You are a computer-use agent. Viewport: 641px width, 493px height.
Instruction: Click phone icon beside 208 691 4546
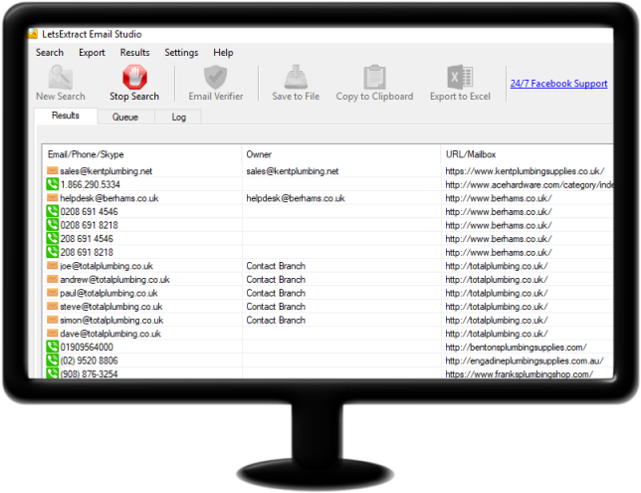52,238
